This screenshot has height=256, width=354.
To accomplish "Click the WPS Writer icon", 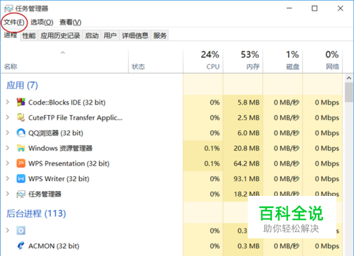I will tap(21, 179).
